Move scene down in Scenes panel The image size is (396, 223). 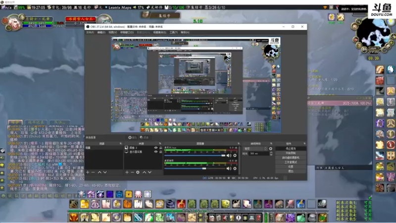(x=105, y=172)
